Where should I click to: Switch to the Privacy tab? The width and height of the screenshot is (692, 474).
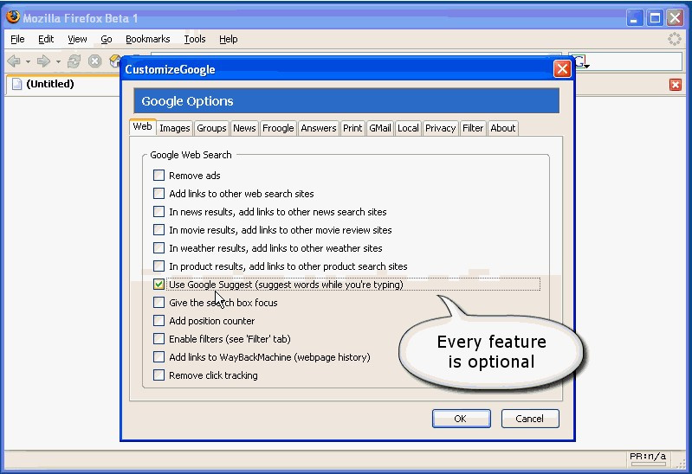click(441, 128)
